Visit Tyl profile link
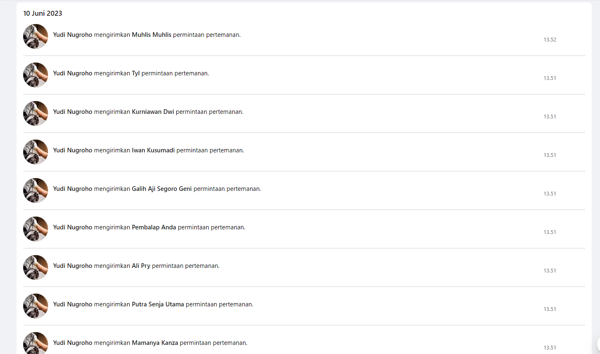Viewport: 600px width, 354px height. coord(136,73)
